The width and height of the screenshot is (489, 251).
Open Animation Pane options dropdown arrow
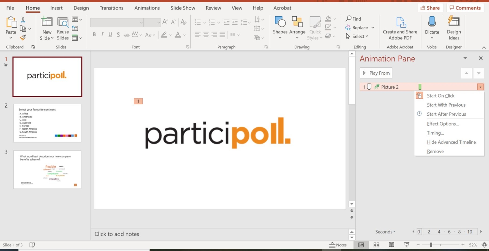click(x=465, y=58)
